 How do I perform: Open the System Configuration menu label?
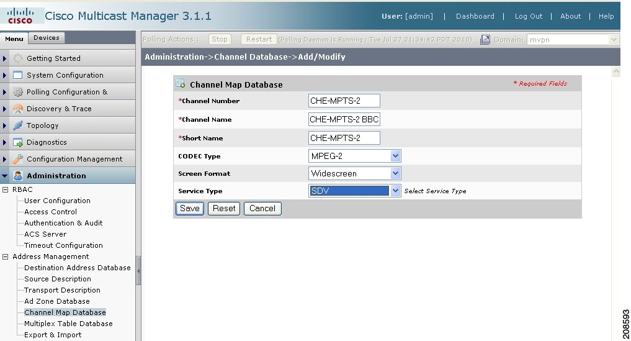point(65,75)
